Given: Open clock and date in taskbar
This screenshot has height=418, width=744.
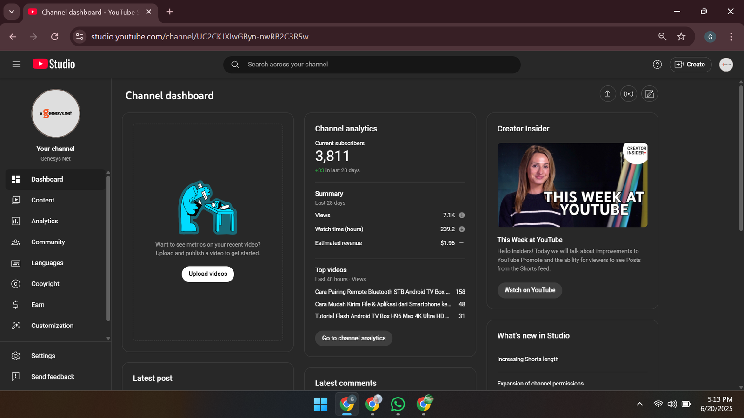Looking at the screenshot, I should [717, 404].
